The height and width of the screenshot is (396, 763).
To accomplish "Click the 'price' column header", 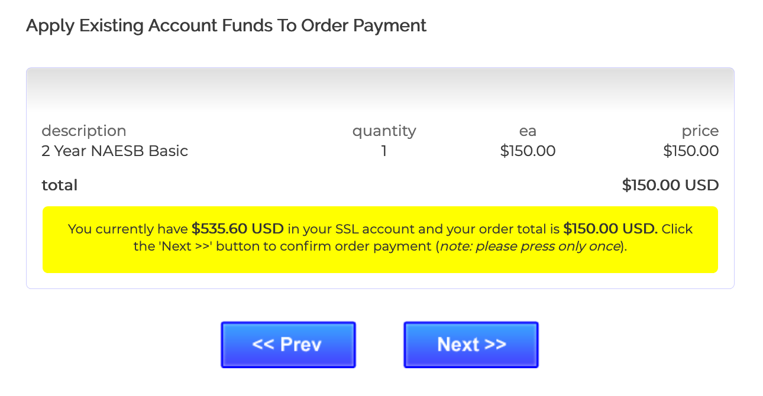I will pyautogui.click(x=700, y=131).
